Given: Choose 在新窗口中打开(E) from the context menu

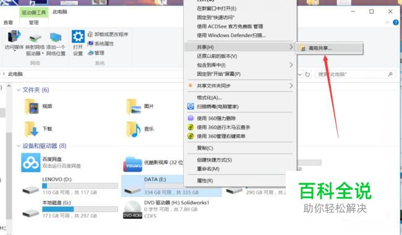Looking at the screenshot, I should pos(216,9).
